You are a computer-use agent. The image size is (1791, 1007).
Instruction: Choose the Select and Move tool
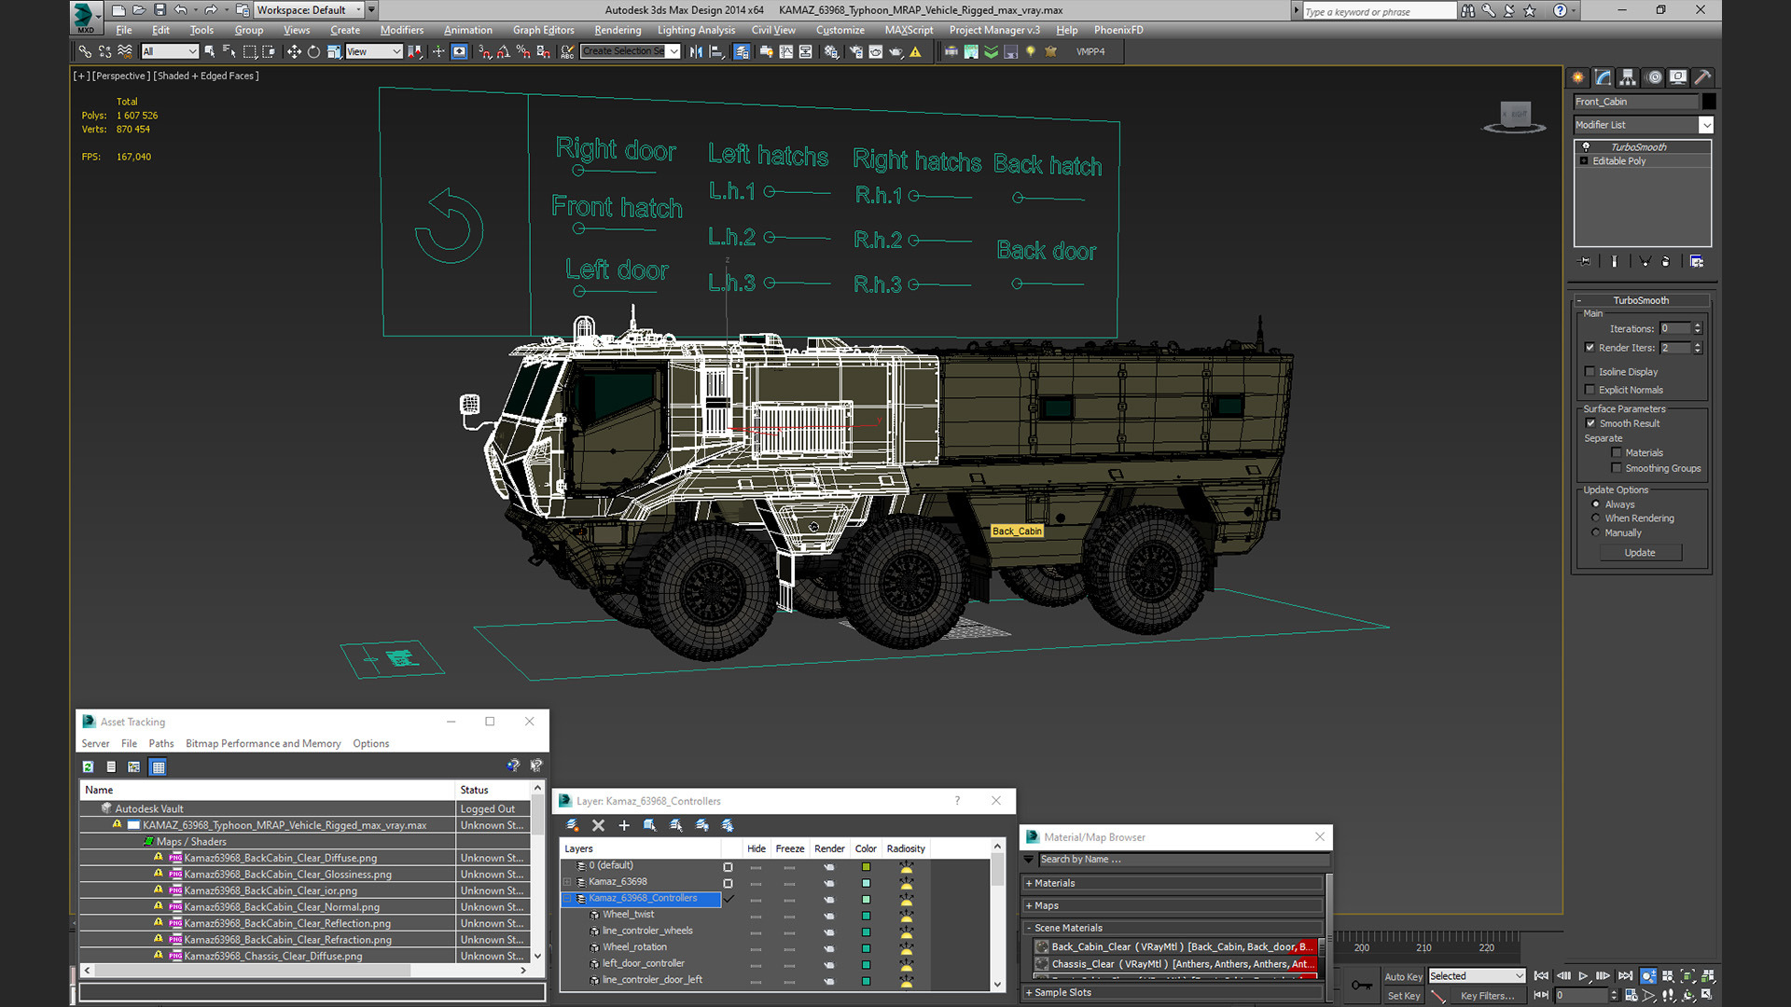pyautogui.click(x=294, y=52)
